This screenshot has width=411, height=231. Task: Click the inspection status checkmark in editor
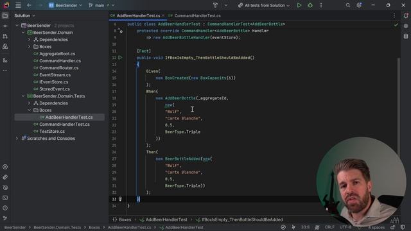tap(396, 25)
